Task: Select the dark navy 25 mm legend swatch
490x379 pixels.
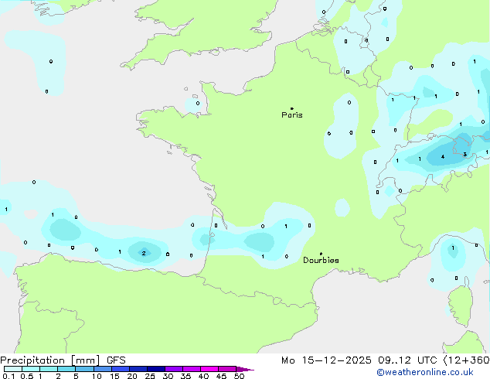Action: [156, 369]
